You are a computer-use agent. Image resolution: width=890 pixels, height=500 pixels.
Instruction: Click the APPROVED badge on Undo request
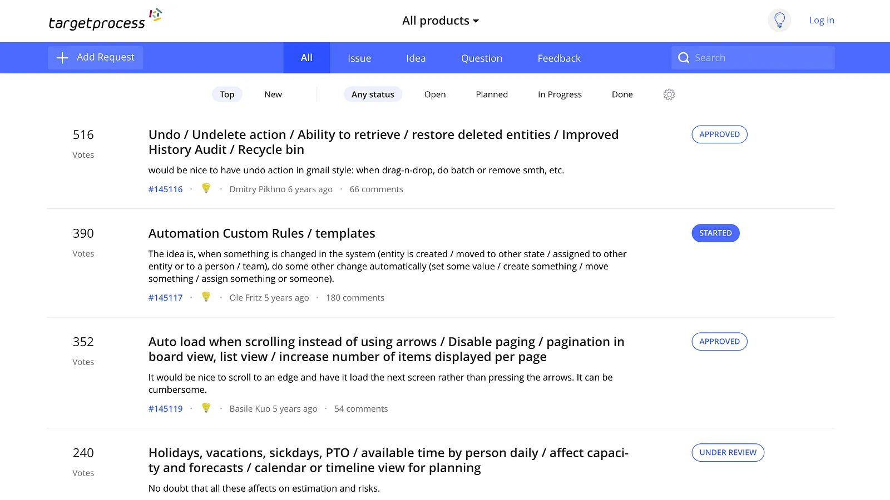click(x=719, y=134)
